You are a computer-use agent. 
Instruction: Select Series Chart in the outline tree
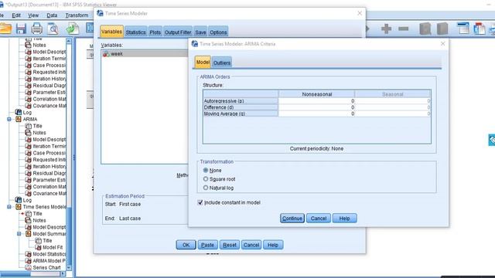pos(46,267)
